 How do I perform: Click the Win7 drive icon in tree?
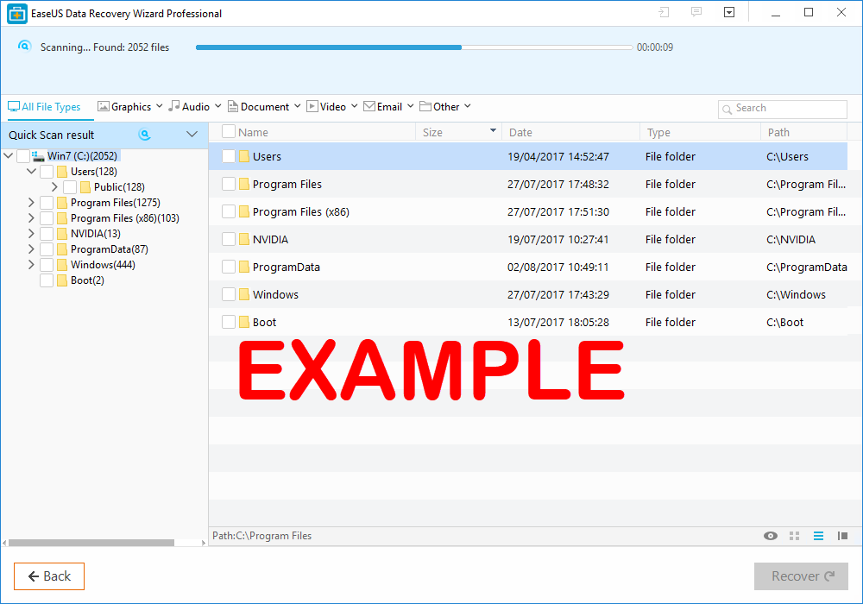click(38, 156)
